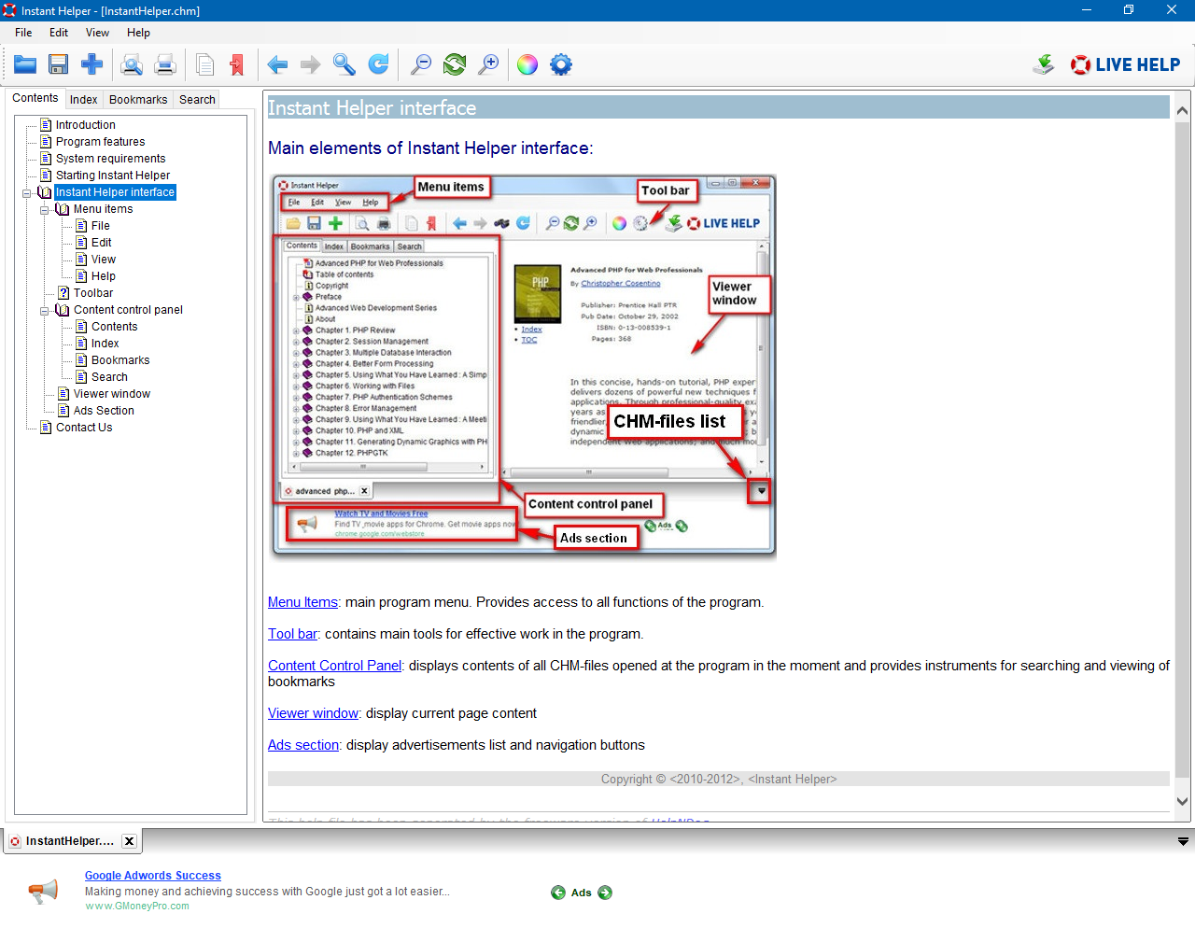Click the green reset zoom icon
Screen dimensions: 1195x928
[455, 64]
